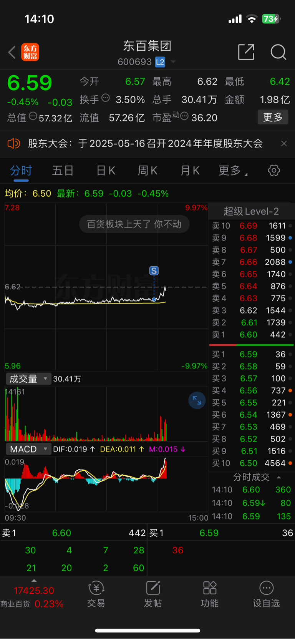Tap the MACD sub-chart

[x=106, y=484]
